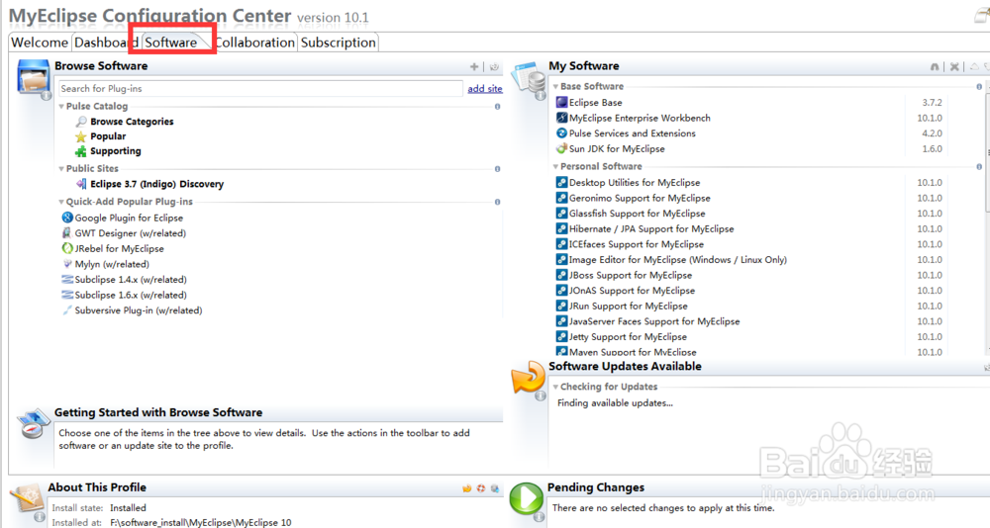This screenshot has width=990, height=528.
Task: Click the Sun JDK for MyEclipse icon
Action: coord(561,149)
